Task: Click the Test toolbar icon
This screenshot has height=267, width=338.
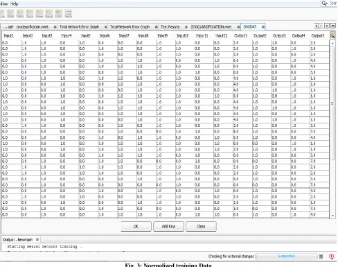Action: coord(30,14)
